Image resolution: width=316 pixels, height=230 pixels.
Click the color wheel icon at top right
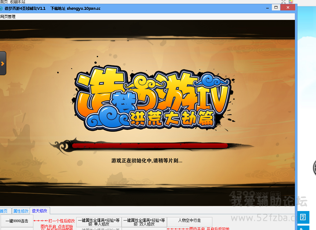point(290,2)
